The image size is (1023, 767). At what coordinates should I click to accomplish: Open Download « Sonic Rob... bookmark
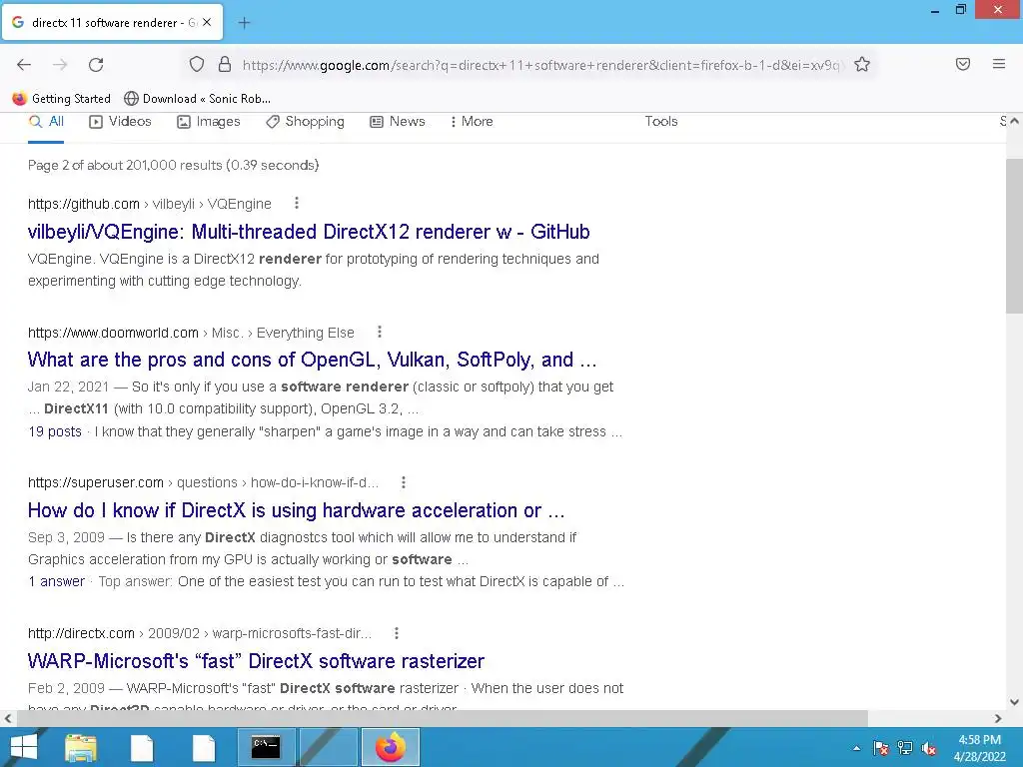pyautogui.click(x=197, y=99)
